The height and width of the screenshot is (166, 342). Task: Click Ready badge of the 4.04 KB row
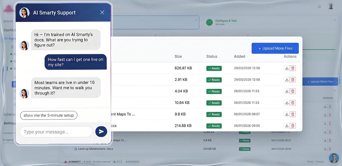click(x=214, y=91)
